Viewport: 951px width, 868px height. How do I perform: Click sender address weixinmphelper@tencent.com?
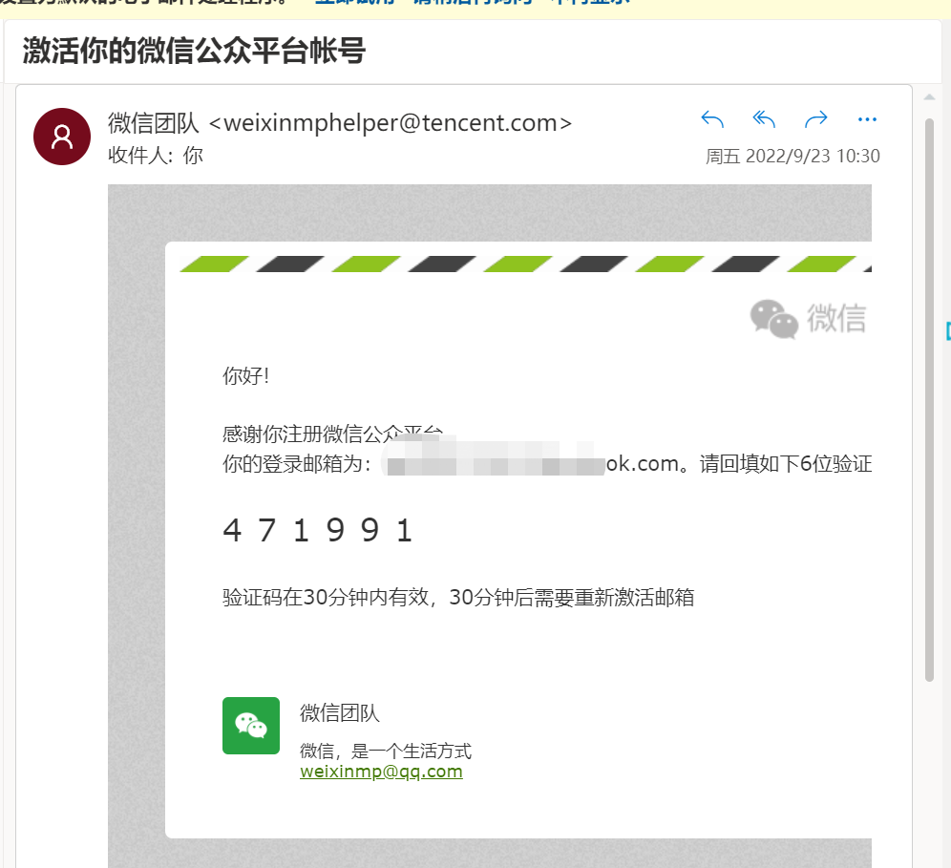tap(391, 123)
